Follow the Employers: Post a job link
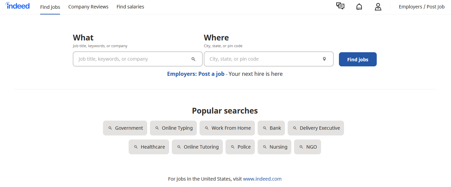This screenshot has height=187, width=451. (x=196, y=74)
